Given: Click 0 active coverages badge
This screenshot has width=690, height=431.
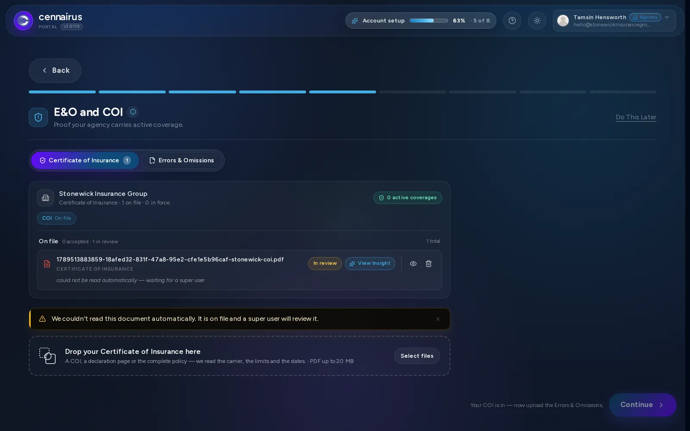Looking at the screenshot, I should point(408,198).
